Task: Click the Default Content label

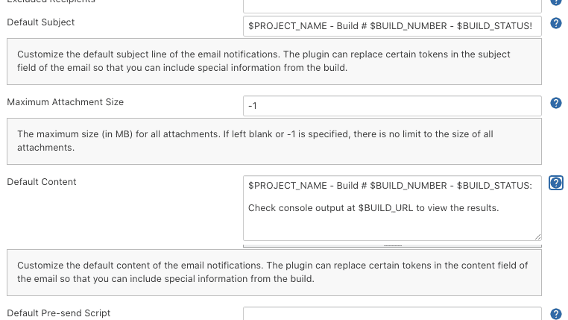Action: pos(42,182)
